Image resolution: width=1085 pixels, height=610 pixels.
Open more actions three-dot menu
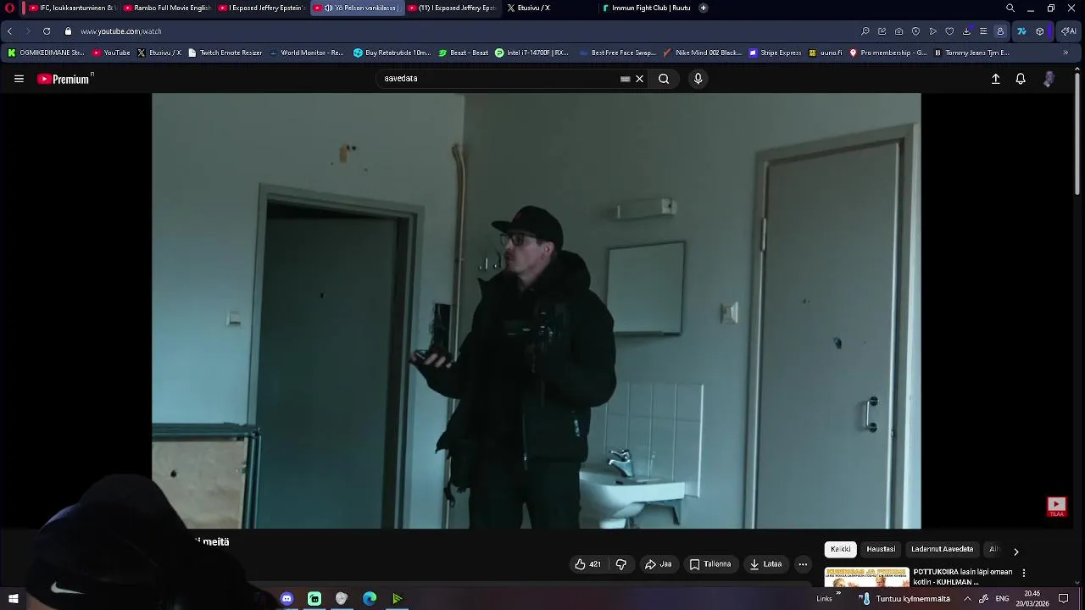[x=803, y=564]
